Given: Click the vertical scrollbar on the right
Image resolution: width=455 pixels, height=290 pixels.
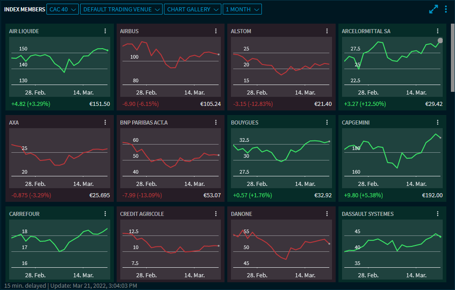Looking at the screenshot, I should (452, 50).
